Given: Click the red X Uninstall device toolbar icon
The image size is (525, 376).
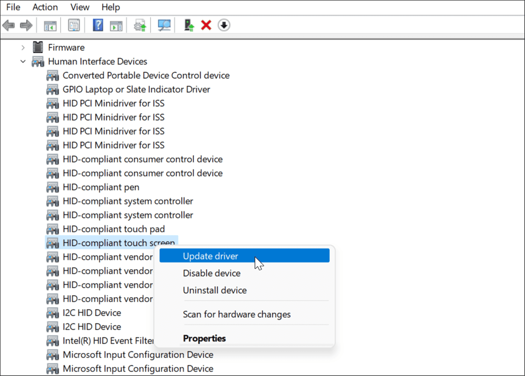Looking at the screenshot, I should 206,25.
